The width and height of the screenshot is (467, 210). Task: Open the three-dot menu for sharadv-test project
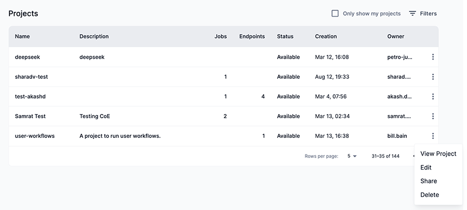tap(433, 77)
